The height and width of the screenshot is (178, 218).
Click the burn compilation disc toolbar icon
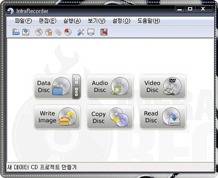[39, 32]
